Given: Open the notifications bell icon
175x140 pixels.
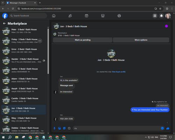Looking at the screenshot, I should [x=161, y=16].
